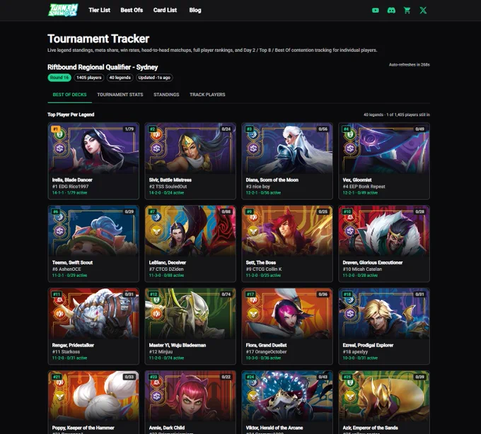Open Diana, Scorn of the Moon card

[x=287, y=161]
